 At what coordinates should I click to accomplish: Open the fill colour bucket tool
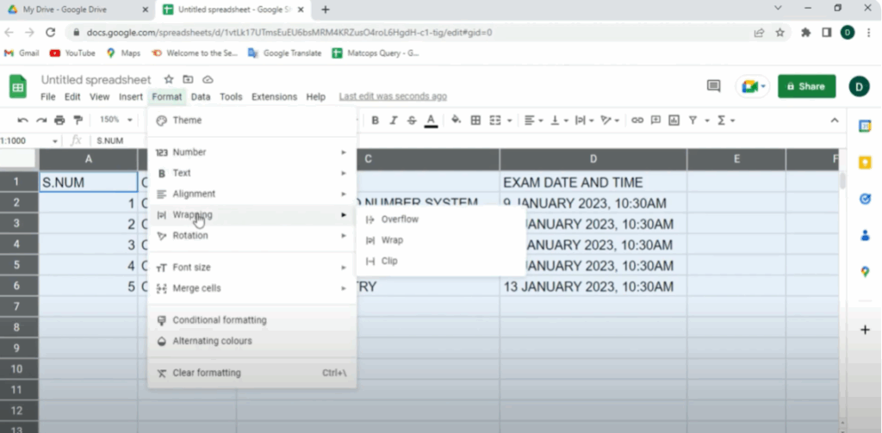(456, 121)
